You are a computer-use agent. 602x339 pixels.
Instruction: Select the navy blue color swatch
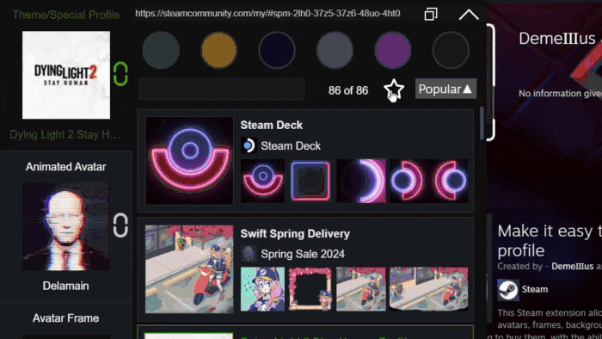pyautogui.click(x=277, y=50)
